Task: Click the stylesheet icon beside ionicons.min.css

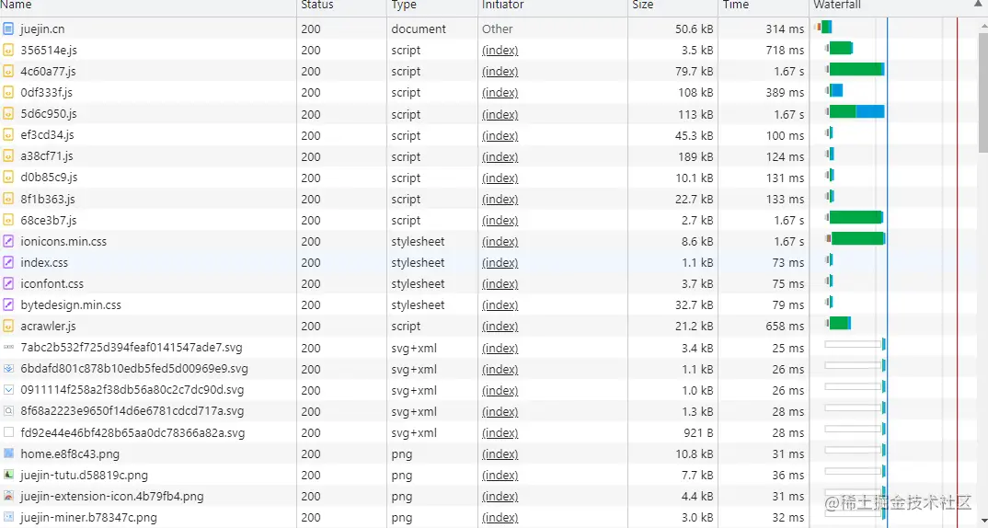Action: (8, 241)
